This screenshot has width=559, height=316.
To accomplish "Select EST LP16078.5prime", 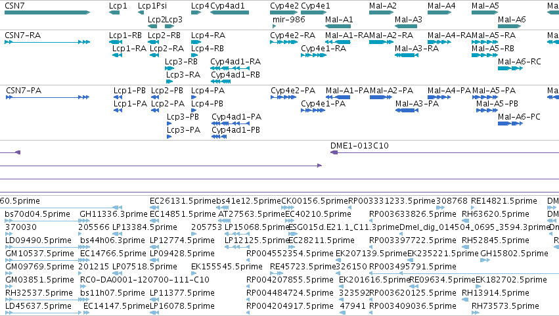I will coord(182,306).
